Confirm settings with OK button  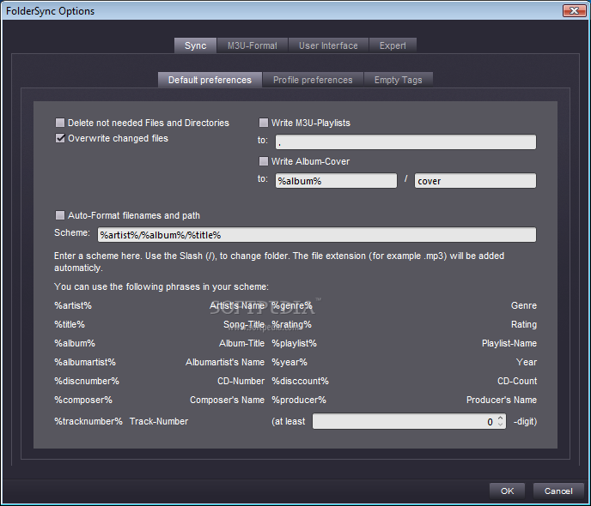(507, 491)
